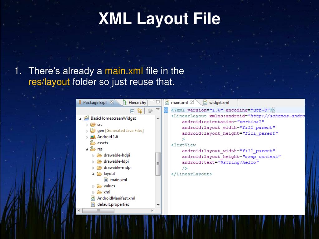Click the scroll down arrow in Package Explorer

click(158, 205)
